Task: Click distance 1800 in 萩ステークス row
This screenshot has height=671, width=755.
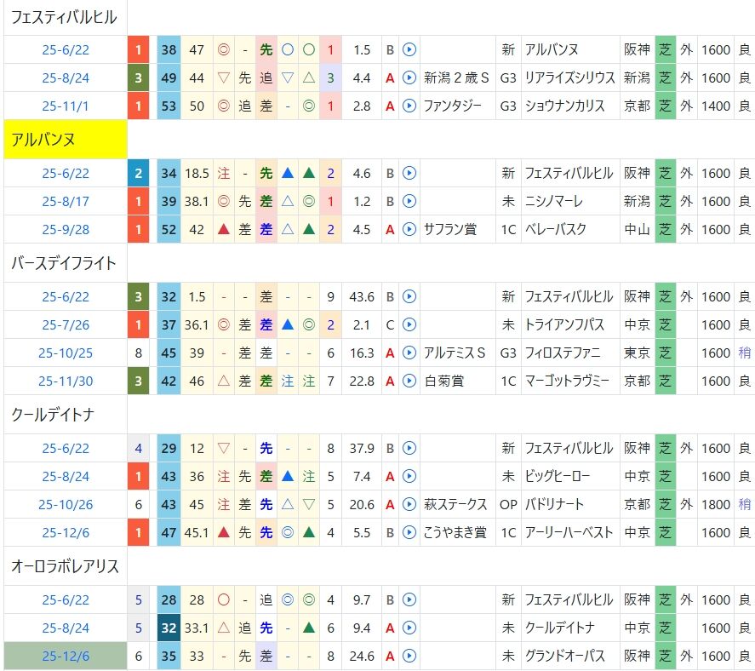Action: click(x=716, y=504)
